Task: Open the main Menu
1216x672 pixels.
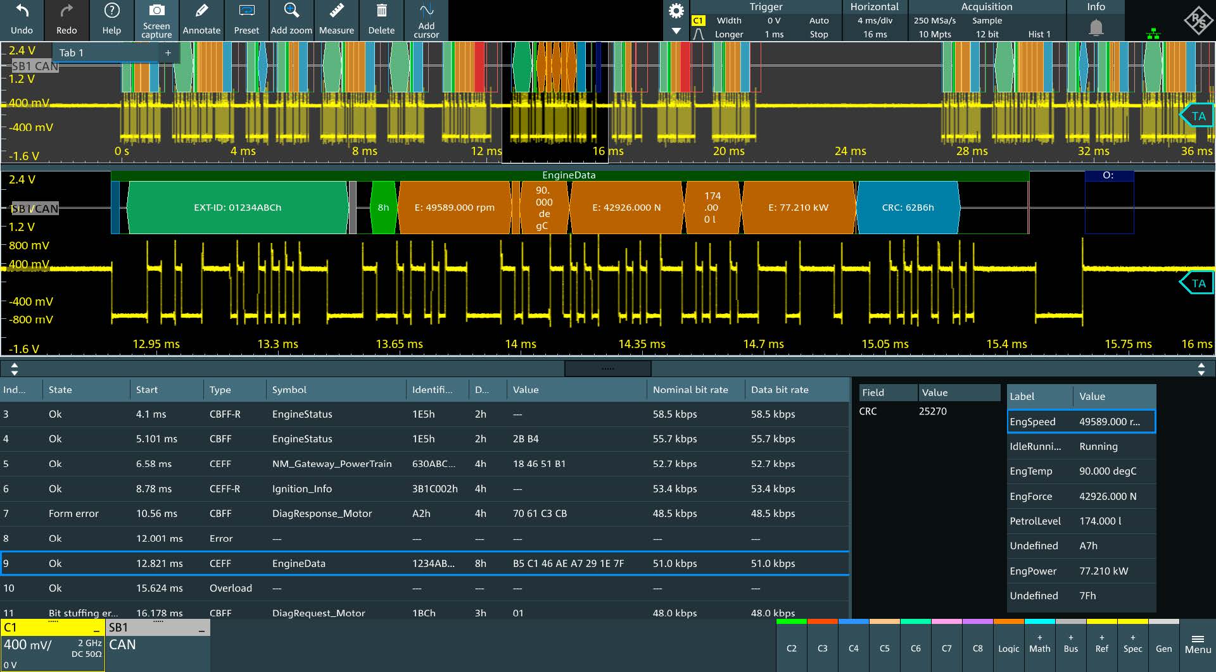Action: [1198, 644]
